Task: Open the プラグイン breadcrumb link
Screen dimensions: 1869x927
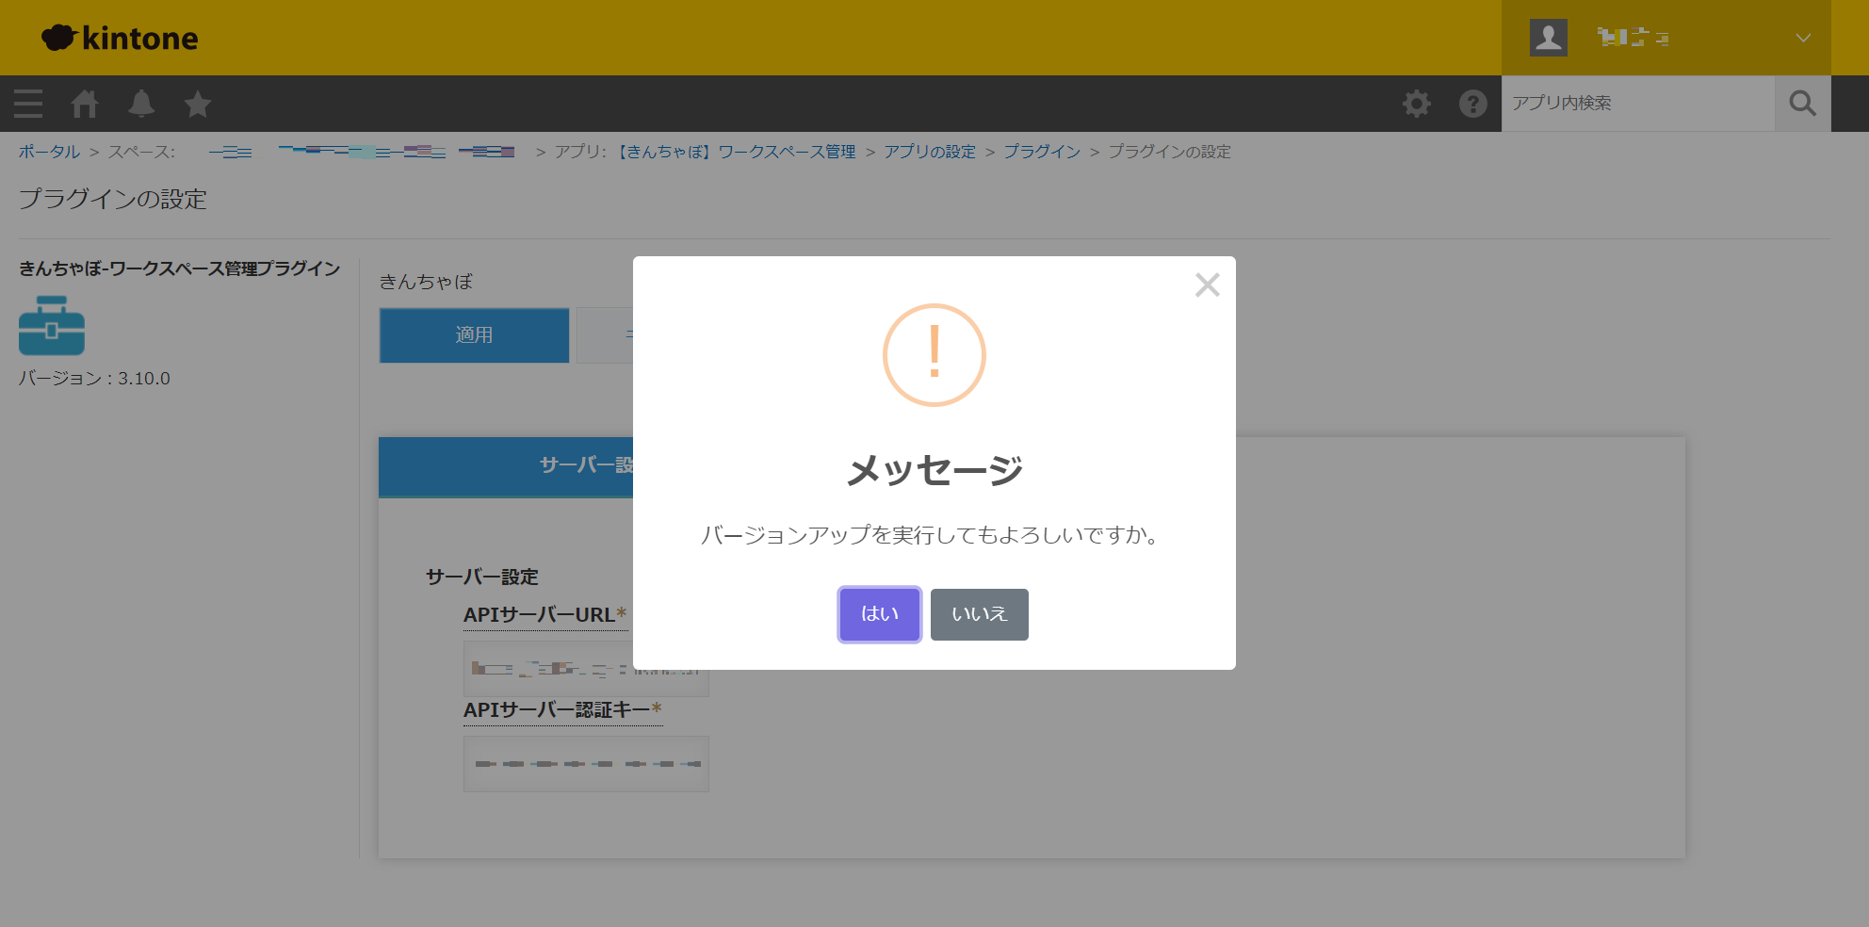Action: point(1041,152)
